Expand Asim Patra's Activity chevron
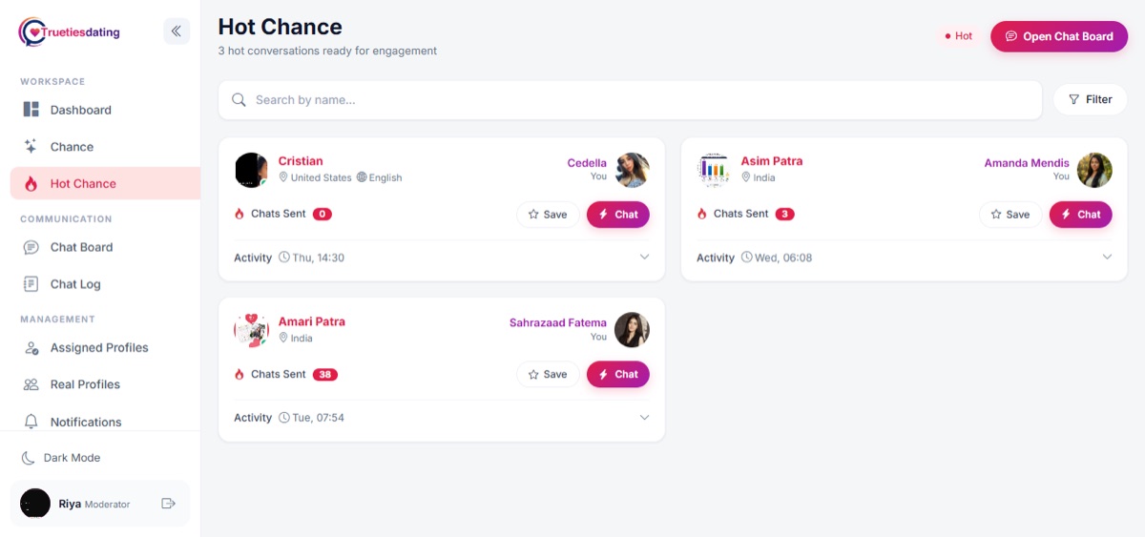 coord(1107,258)
